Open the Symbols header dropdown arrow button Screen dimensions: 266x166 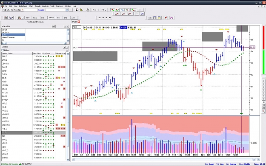pyautogui.click(x=64, y=47)
